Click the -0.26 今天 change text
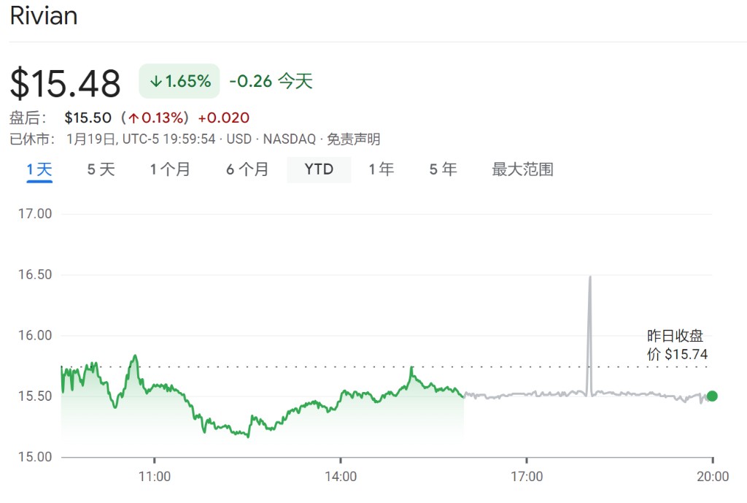747x503 pixels. [x=271, y=81]
